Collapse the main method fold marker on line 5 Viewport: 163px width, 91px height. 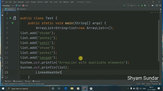tap(19, 23)
